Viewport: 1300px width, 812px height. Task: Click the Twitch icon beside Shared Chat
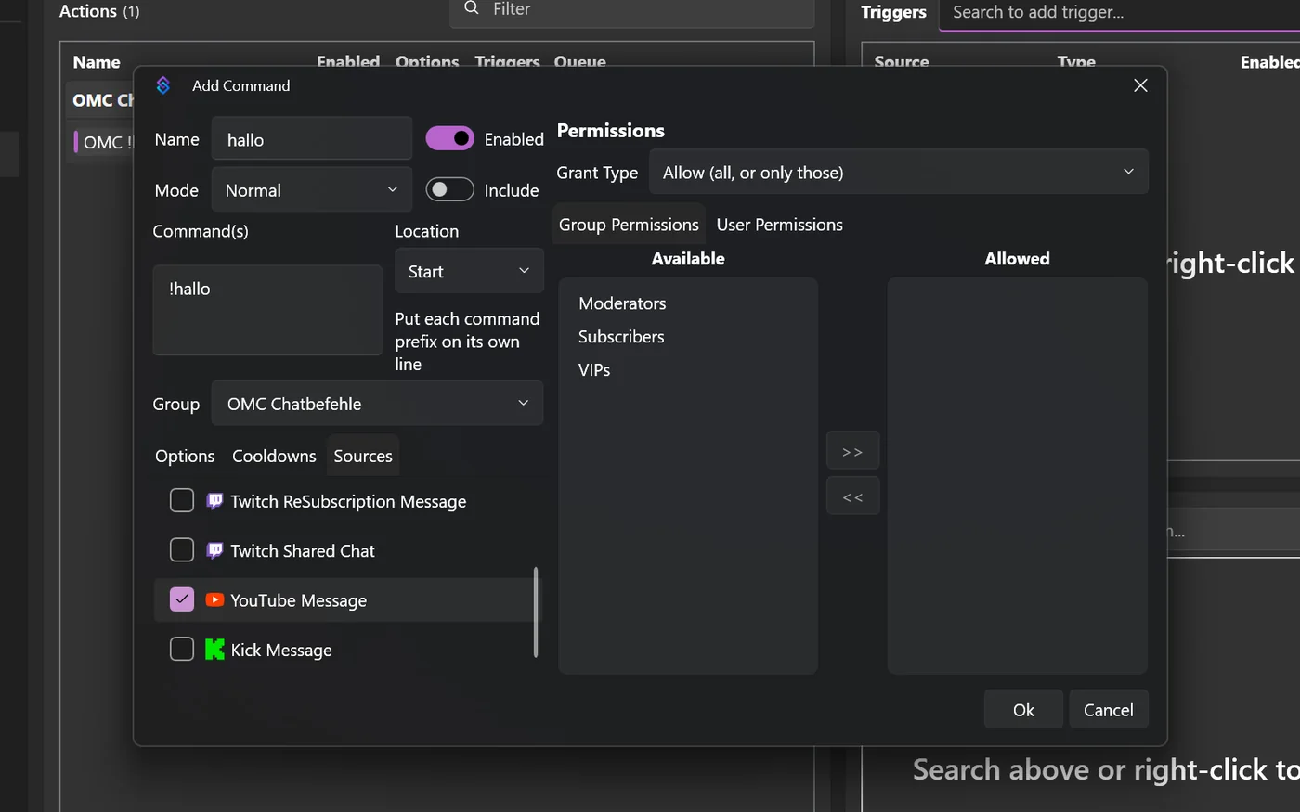click(214, 550)
